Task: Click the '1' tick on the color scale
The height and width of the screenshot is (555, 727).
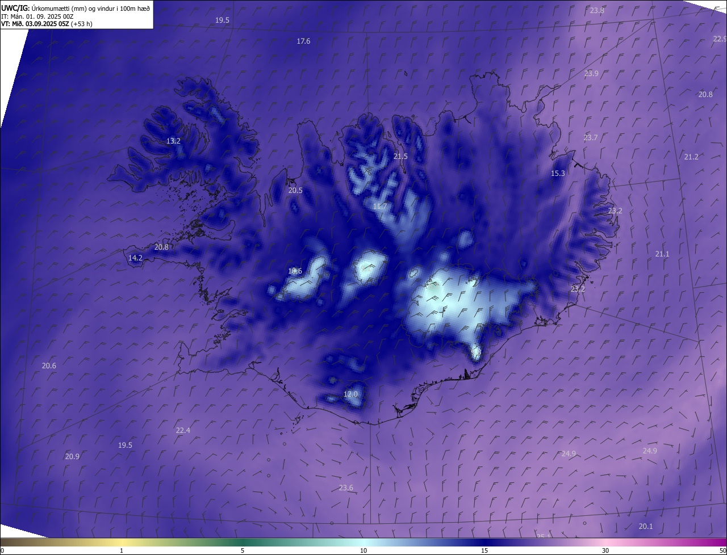Action: (122, 551)
